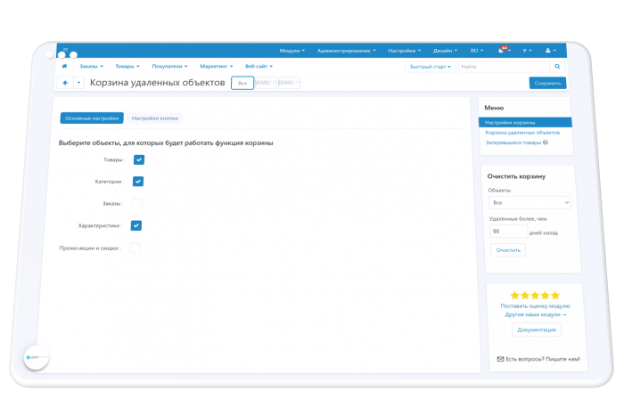The image size is (624, 415).
Task: Enable the Заказы checkbox
Action: (x=137, y=204)
